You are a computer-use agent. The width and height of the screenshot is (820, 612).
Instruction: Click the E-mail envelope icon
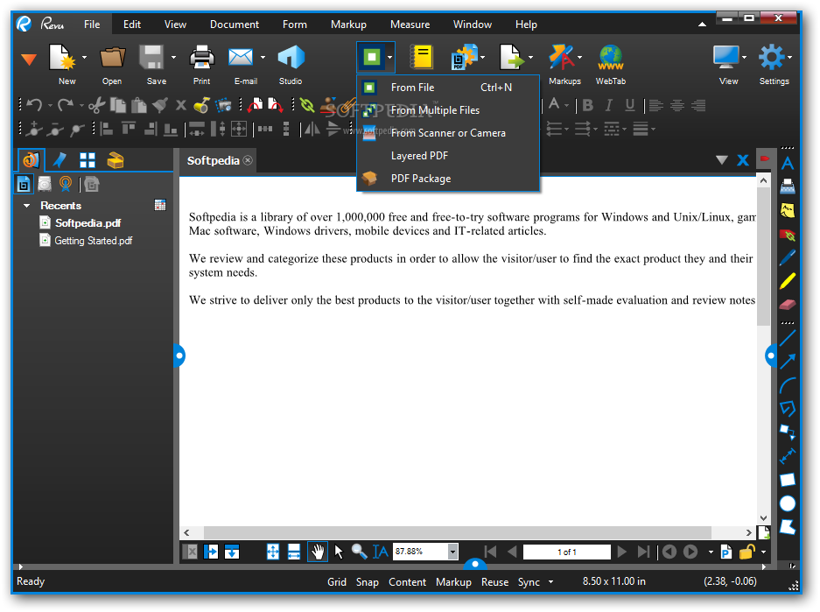click(x=241, y=57)
